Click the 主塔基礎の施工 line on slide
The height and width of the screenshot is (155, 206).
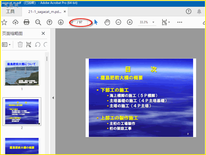point(139,101)
